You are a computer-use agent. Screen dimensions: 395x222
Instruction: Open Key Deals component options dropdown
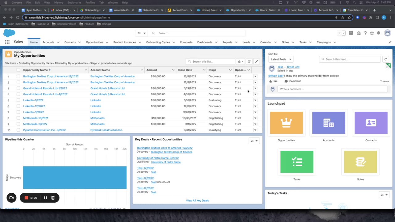pos(254,141)
